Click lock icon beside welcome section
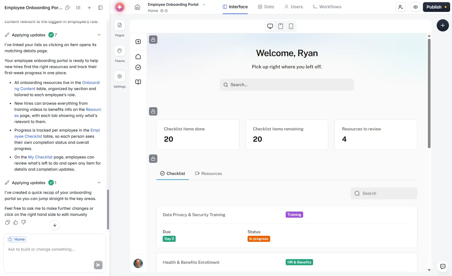The height and width of the screenshot is (276, 452). coord(153,40)
